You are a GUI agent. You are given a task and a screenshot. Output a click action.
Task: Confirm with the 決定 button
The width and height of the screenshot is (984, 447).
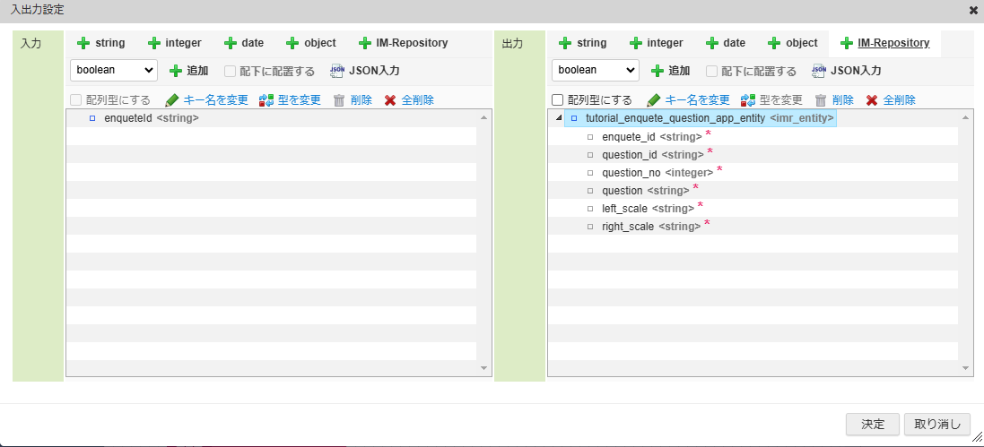point(873,425)
